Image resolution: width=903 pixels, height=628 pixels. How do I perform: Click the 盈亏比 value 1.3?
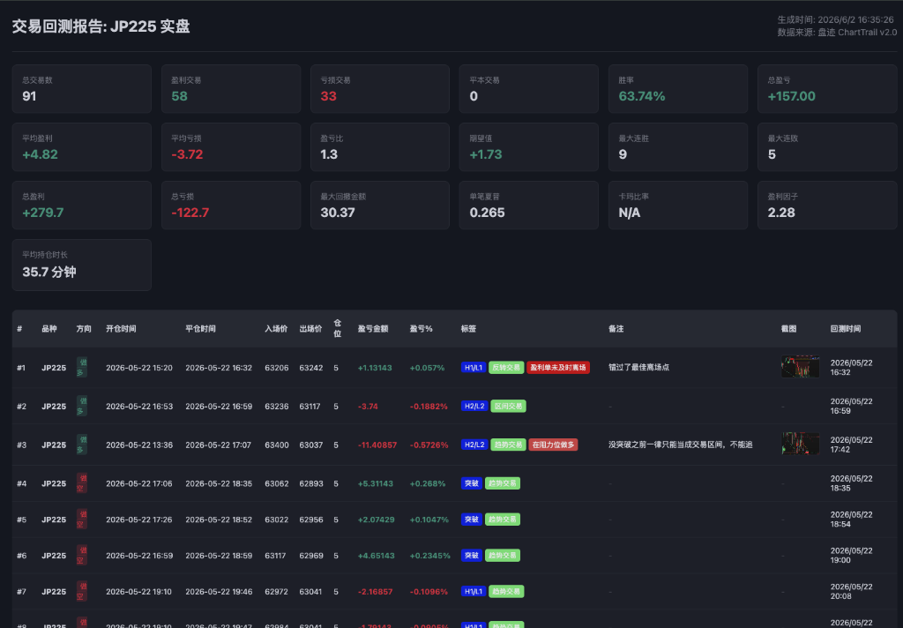(329, 154)
